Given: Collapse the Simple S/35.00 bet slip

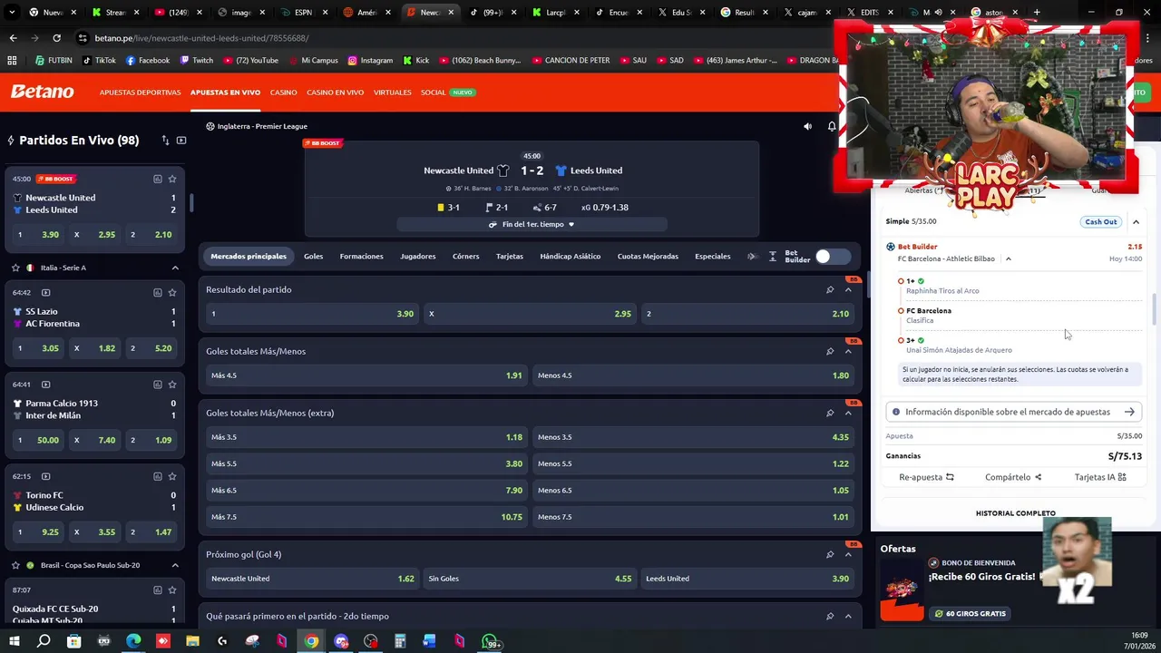Looking at the screenshot, I should point(1136,221).
